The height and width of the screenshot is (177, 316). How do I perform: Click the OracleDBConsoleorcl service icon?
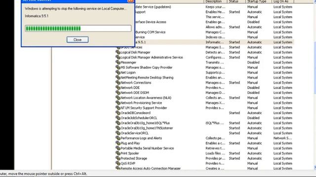[118, 113]
